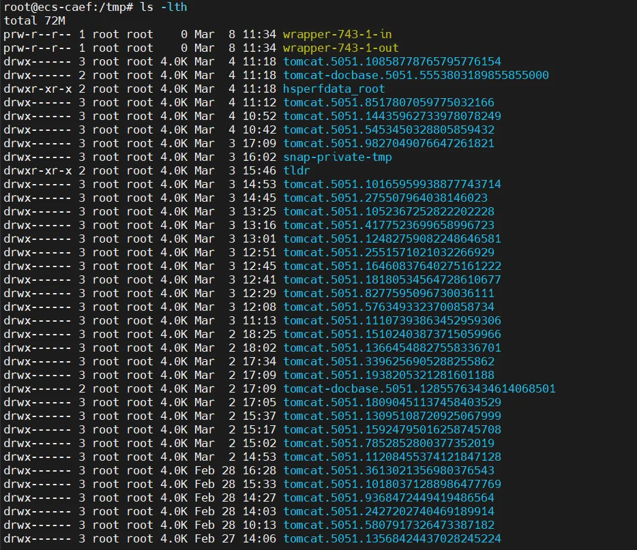
Task: Click directory name 'hsperfdata_root'
Action: coord(334,89)
